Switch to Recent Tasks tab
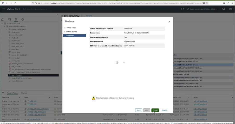Screen dimensions: 235x124 [x=12, y=93]
